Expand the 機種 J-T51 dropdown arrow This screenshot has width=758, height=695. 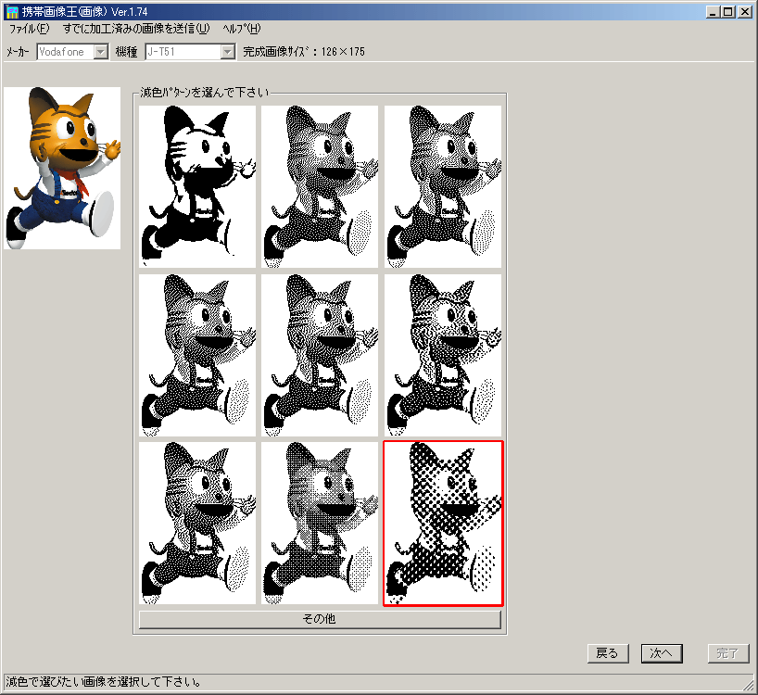click(228, 52)
